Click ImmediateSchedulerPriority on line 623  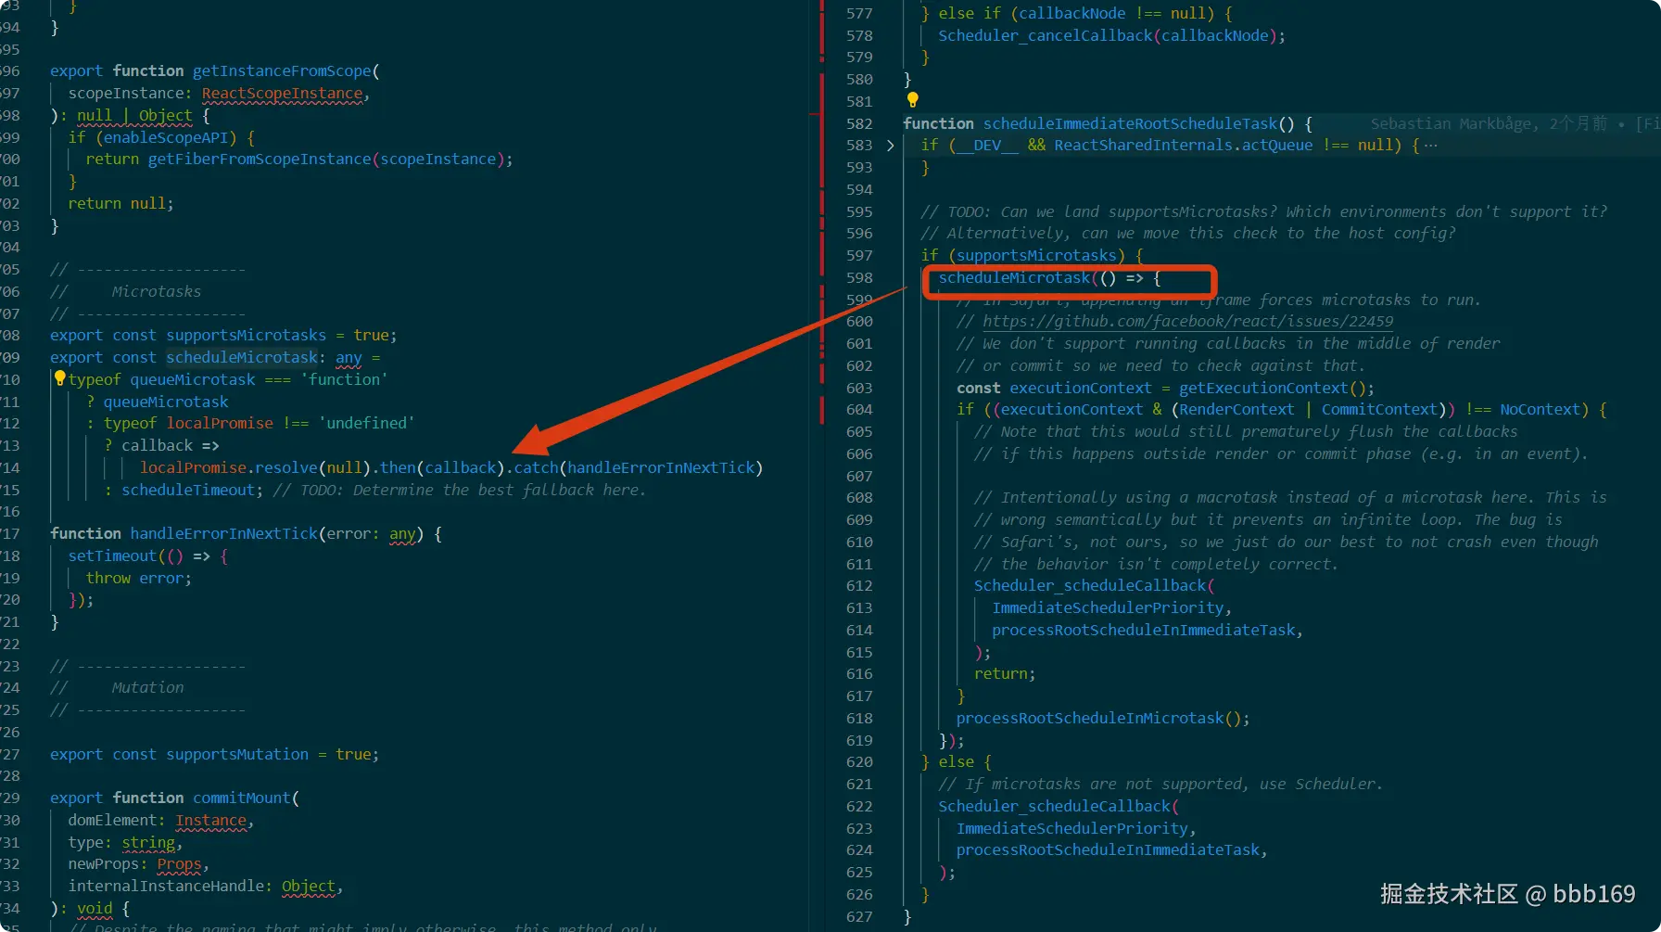tap(1072, 829)
